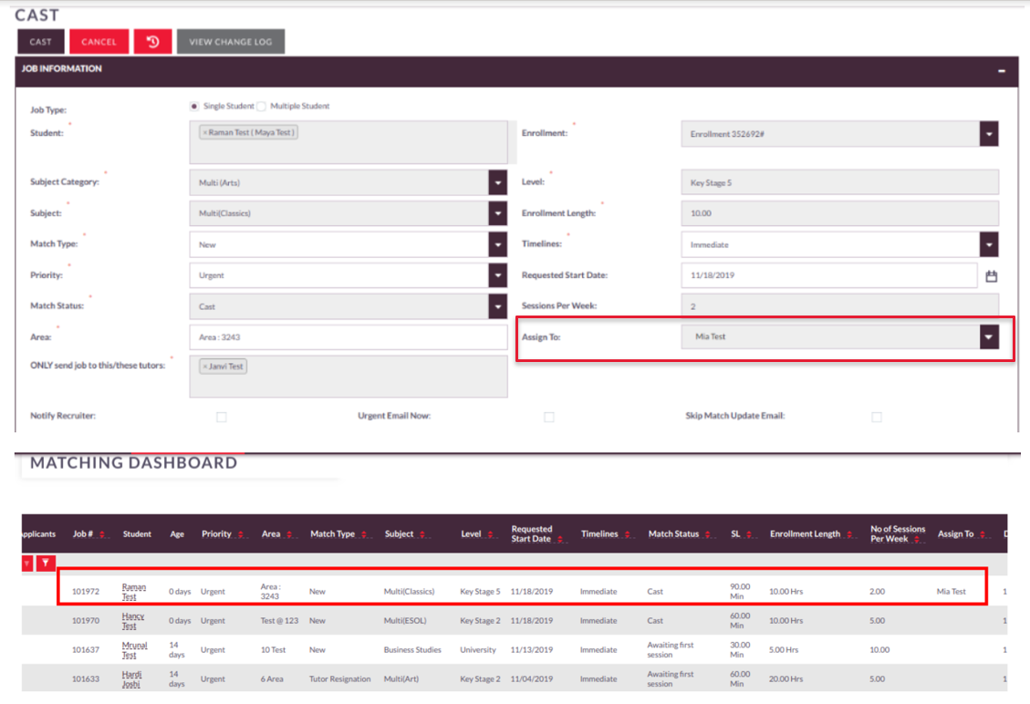Screen dimensions: 1030x704
Task: Click the history reset icon button
Action: coord(152,41)
